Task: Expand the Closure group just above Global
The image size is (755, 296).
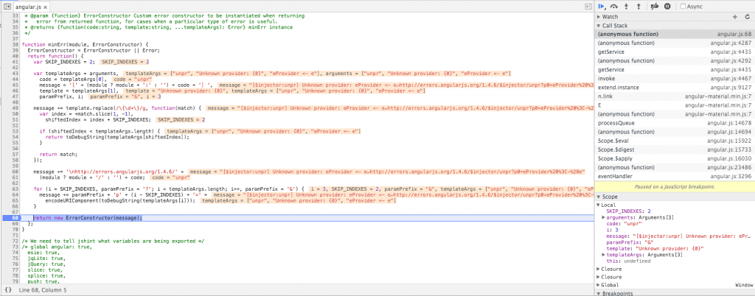Action: click(599, 277)
